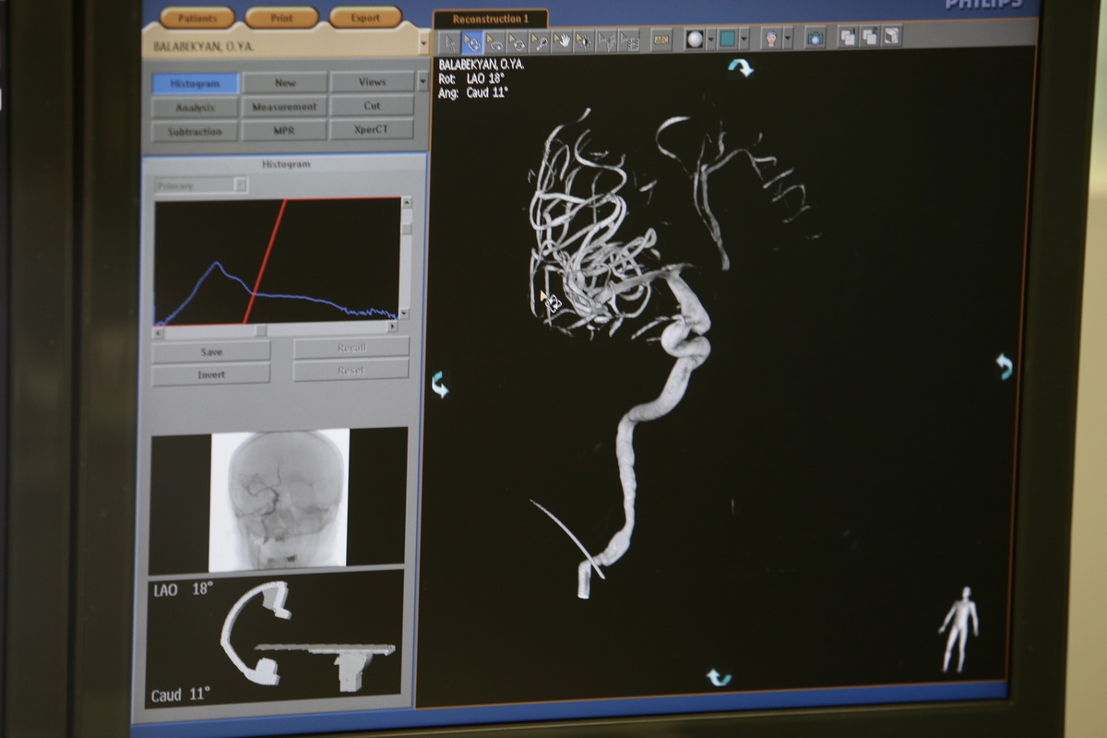Click the Reset histogram button
The height and width of the screenshot is (738, 1107).
pos(351,370)
